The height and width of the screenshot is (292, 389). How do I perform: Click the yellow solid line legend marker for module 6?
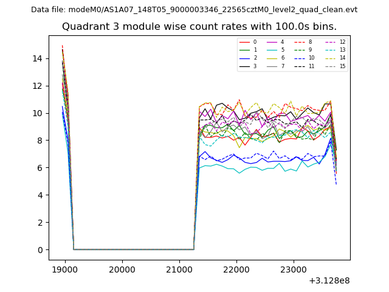click(x=274, y=58)
